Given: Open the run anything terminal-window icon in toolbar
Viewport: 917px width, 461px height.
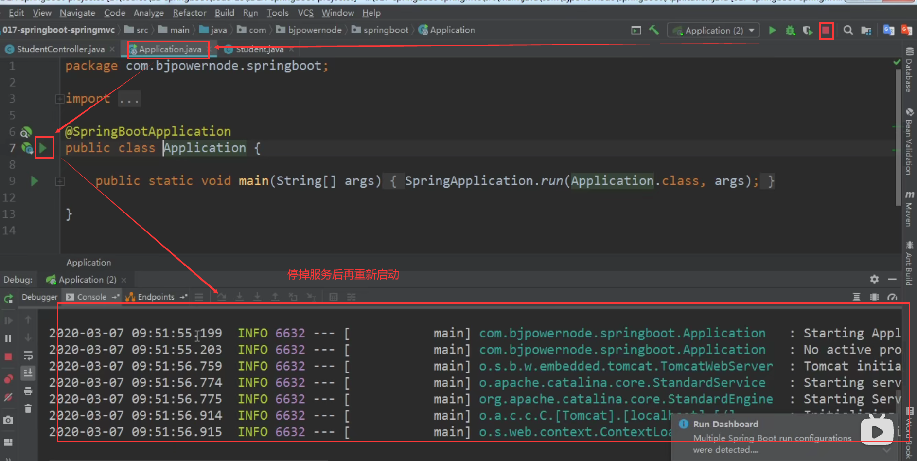Looking at the screenshot, I should pyautogui.click(x=636, y=30).
